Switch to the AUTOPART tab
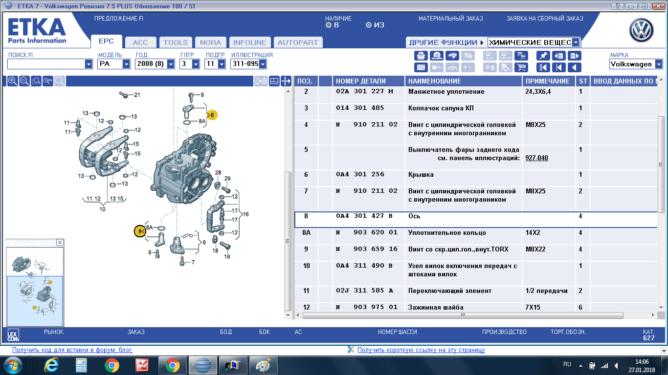668x375 pixels. pos(298,42)
